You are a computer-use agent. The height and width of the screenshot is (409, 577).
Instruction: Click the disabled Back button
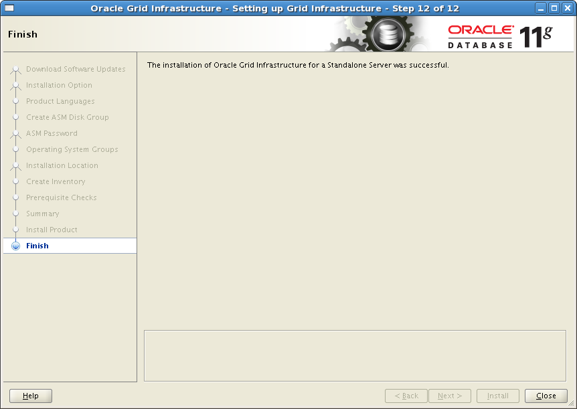point(406,396)
